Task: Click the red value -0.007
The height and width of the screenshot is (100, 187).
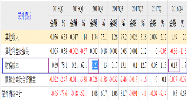Action: click(x=173, y=80)
